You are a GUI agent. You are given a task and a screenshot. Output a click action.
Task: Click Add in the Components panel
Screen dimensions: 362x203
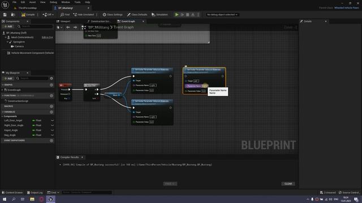click(x=8, y=27)
